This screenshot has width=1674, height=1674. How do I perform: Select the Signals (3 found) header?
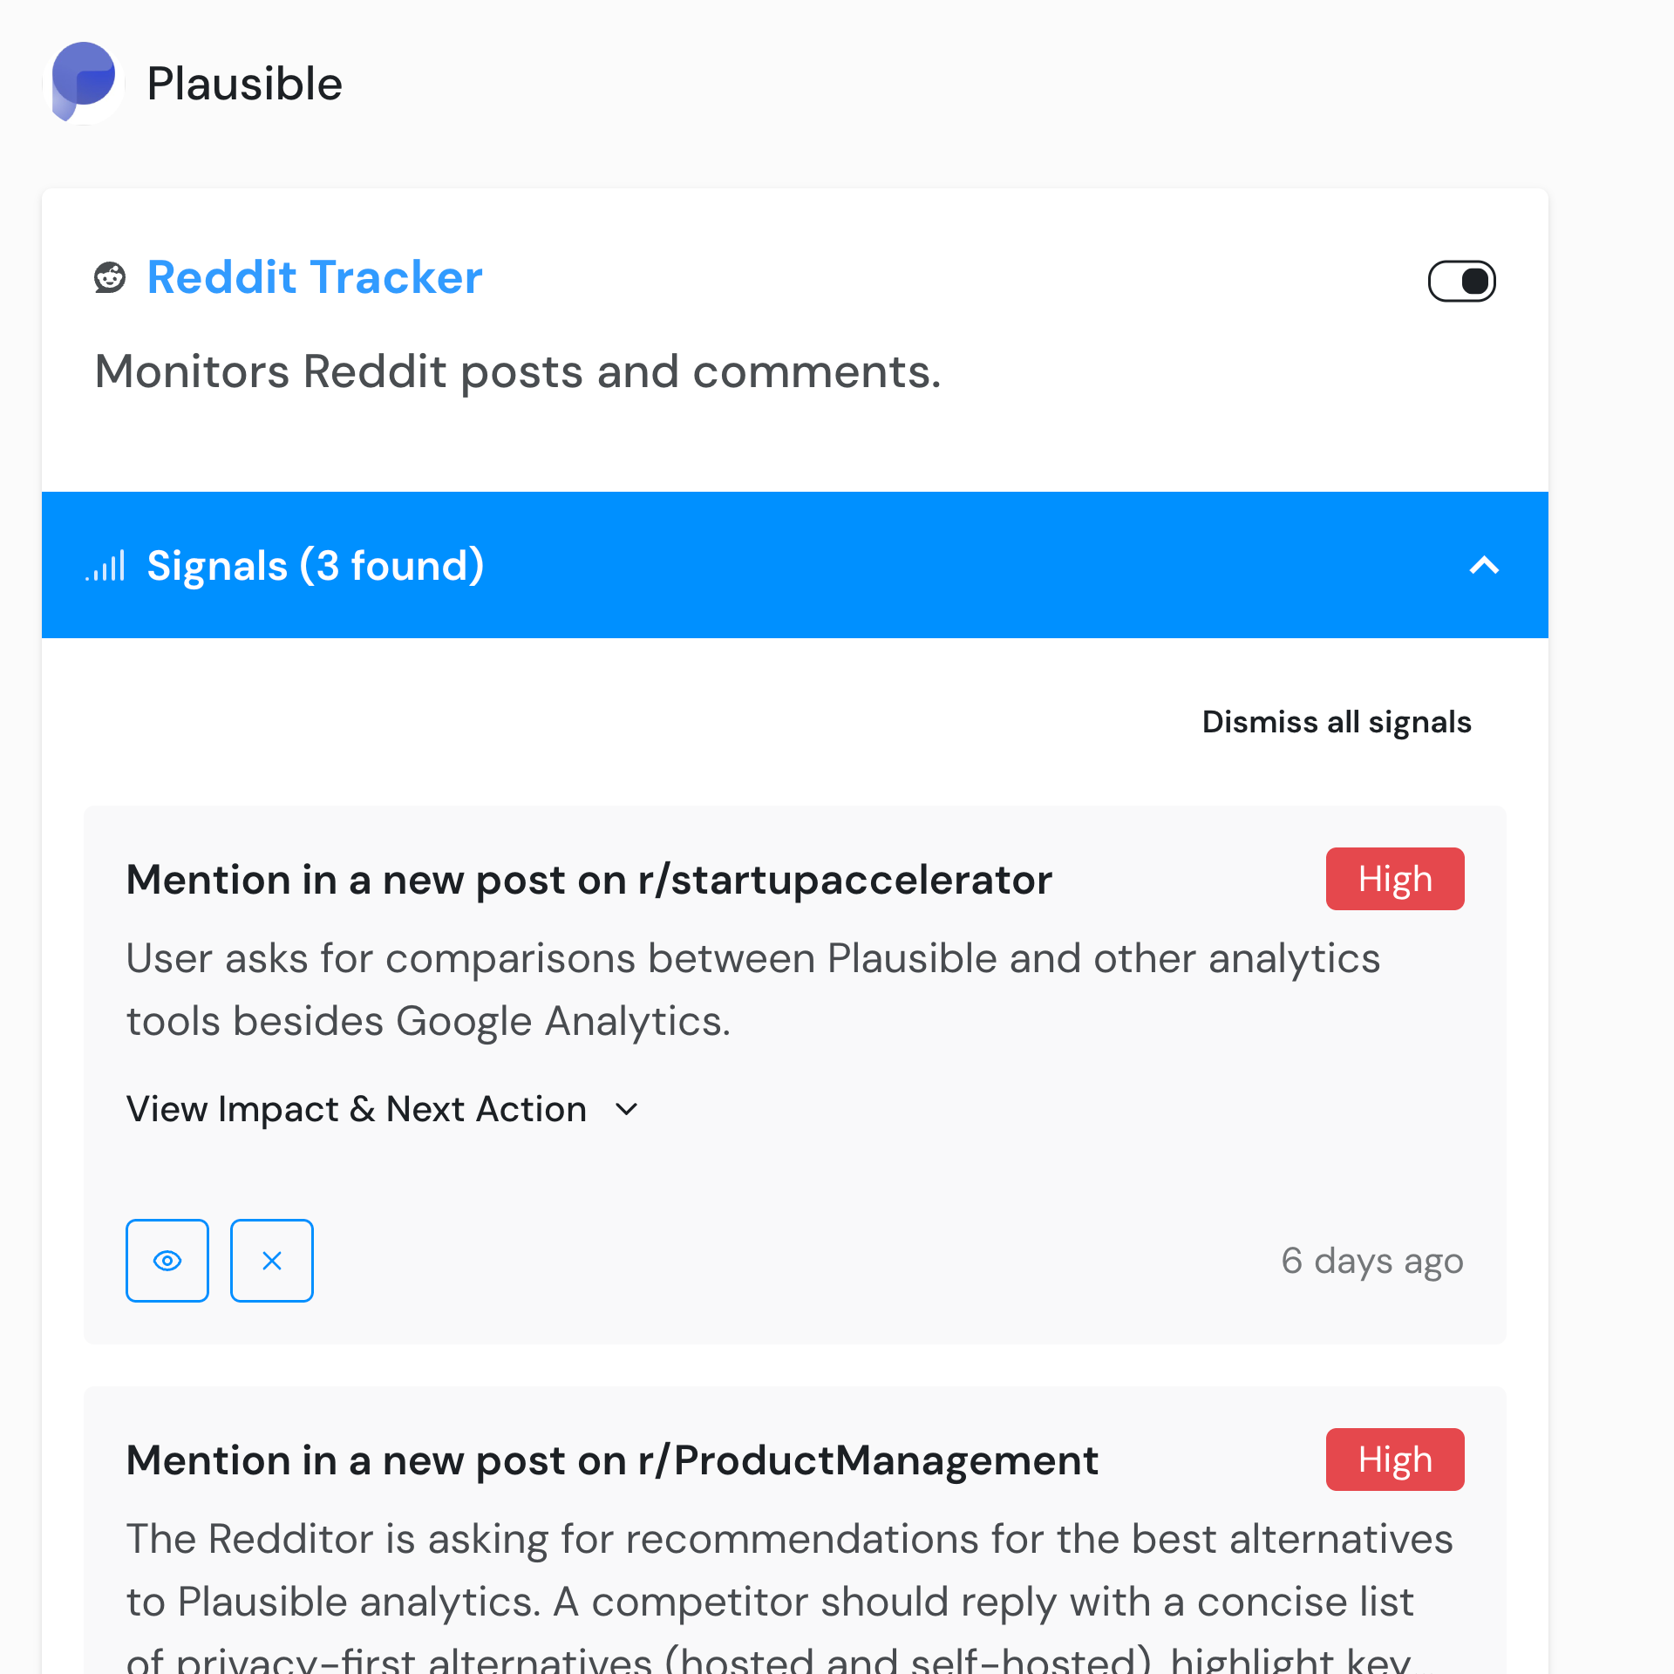tap(316, 565)
